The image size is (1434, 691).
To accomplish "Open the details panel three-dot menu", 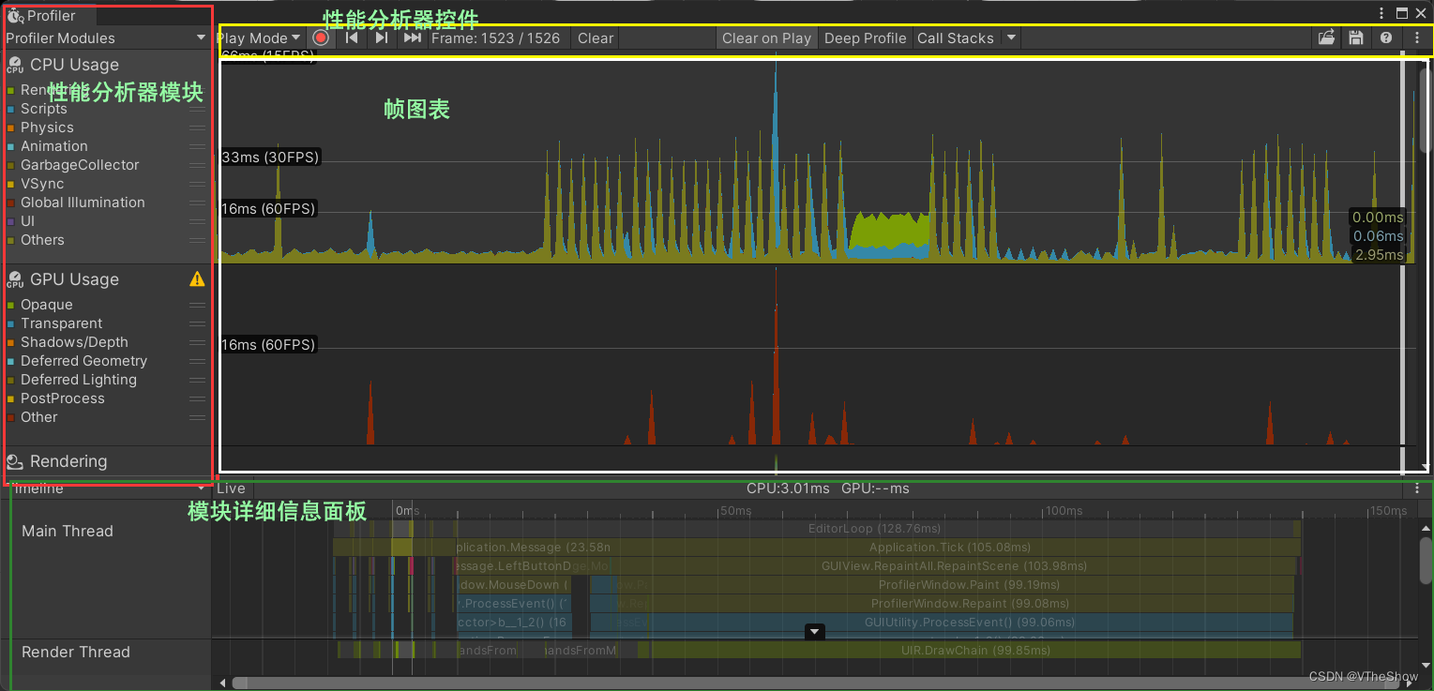I will (x=1417, y=488).
